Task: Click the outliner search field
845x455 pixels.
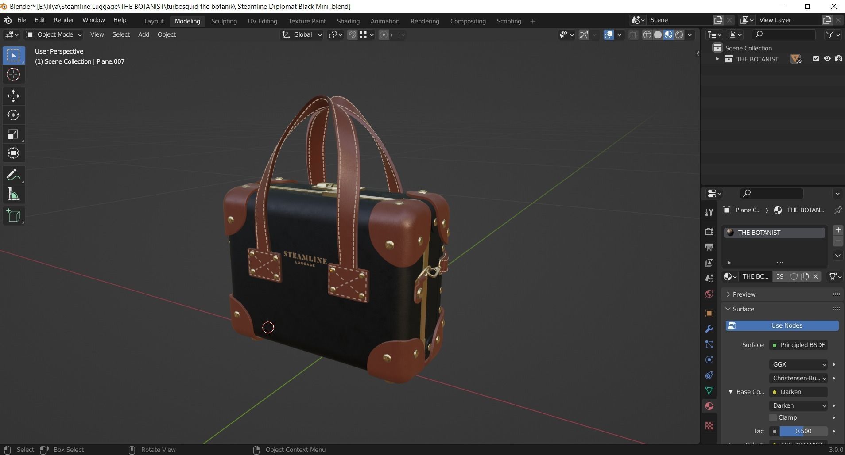Action: click(784, 34)
